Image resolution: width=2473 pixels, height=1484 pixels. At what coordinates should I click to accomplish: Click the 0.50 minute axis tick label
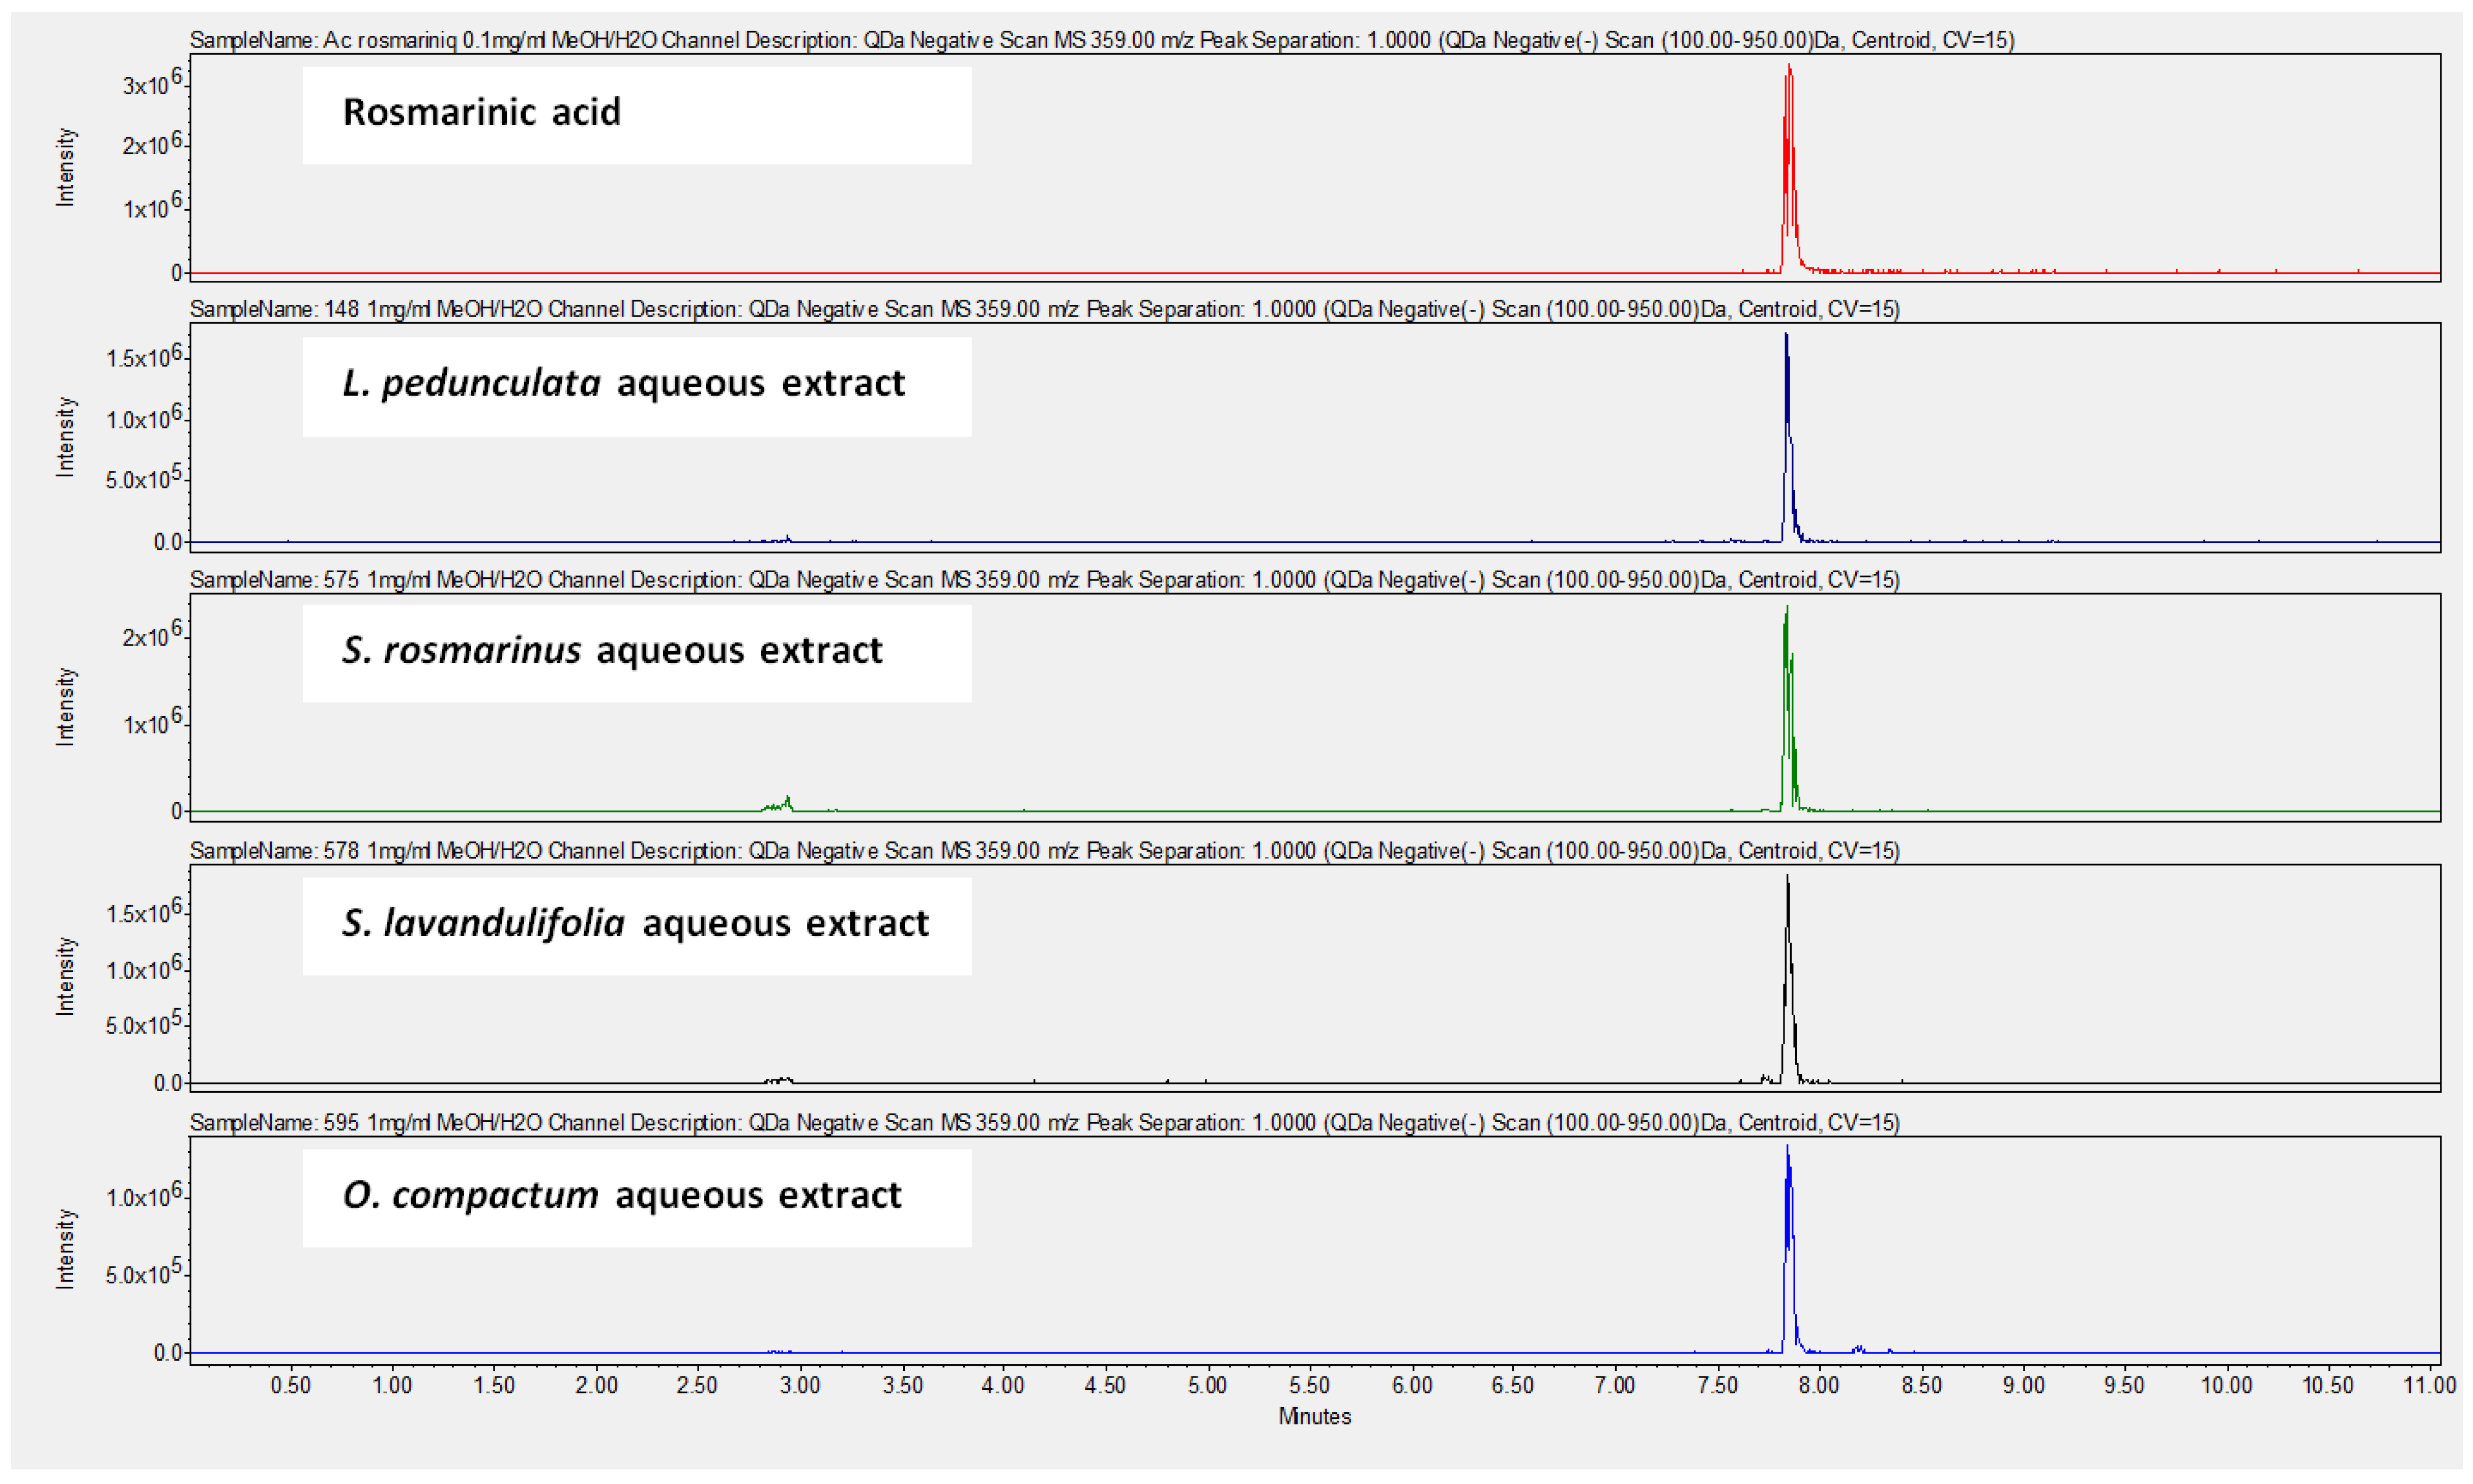coord(290,1385)
